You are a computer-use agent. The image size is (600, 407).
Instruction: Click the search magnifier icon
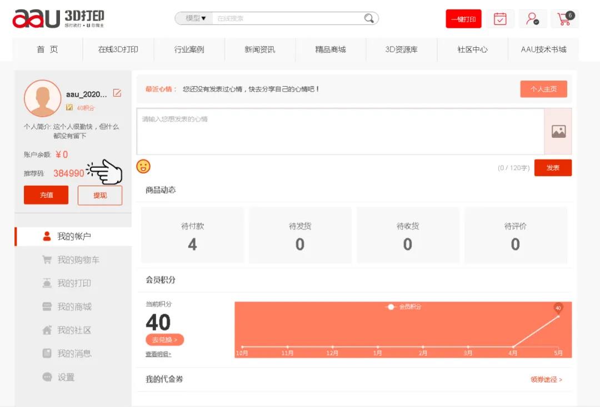[x=369, y=18]
